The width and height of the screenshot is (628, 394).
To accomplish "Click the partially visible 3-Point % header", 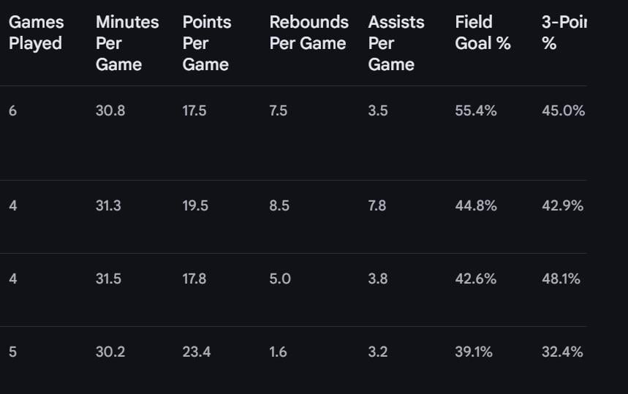I will [563, 33].
